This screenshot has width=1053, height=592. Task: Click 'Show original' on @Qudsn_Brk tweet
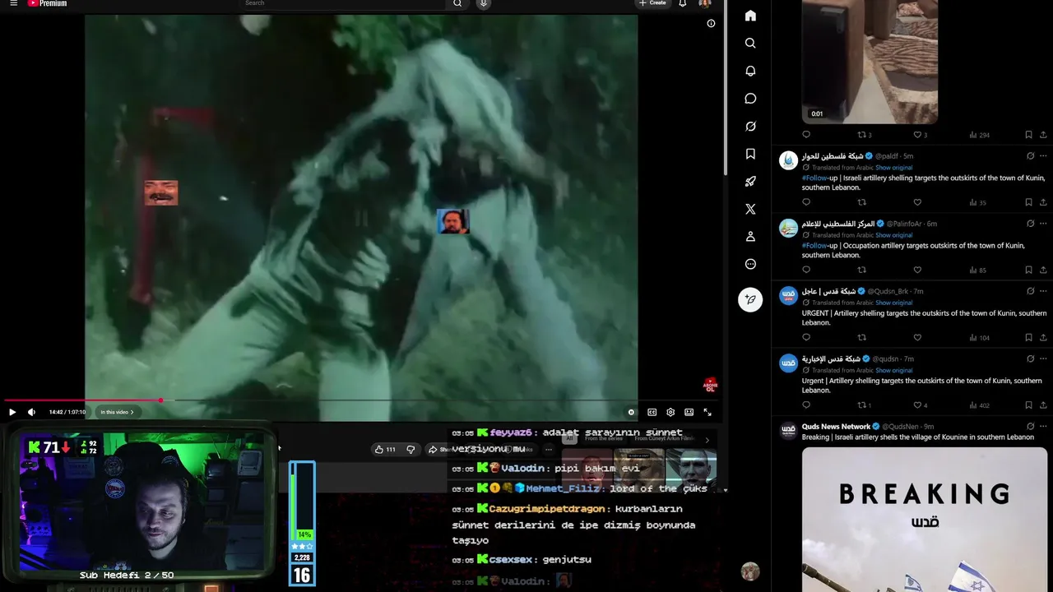coord(893,303)
